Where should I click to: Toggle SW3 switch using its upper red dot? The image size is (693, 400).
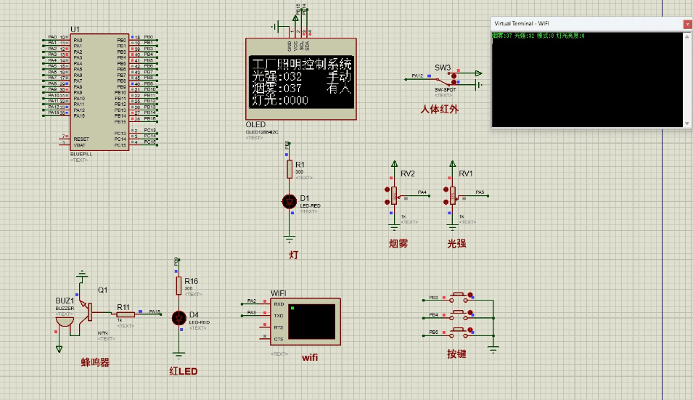tap(454, 75)
